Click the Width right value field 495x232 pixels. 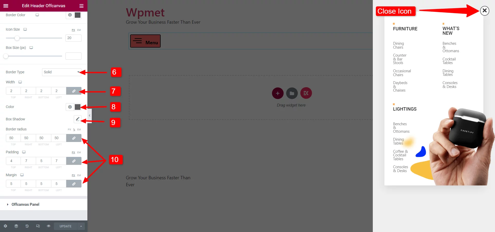coord(28,91)
